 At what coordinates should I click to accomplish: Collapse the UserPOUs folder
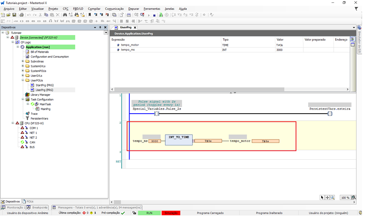click(x=23, y=80)
